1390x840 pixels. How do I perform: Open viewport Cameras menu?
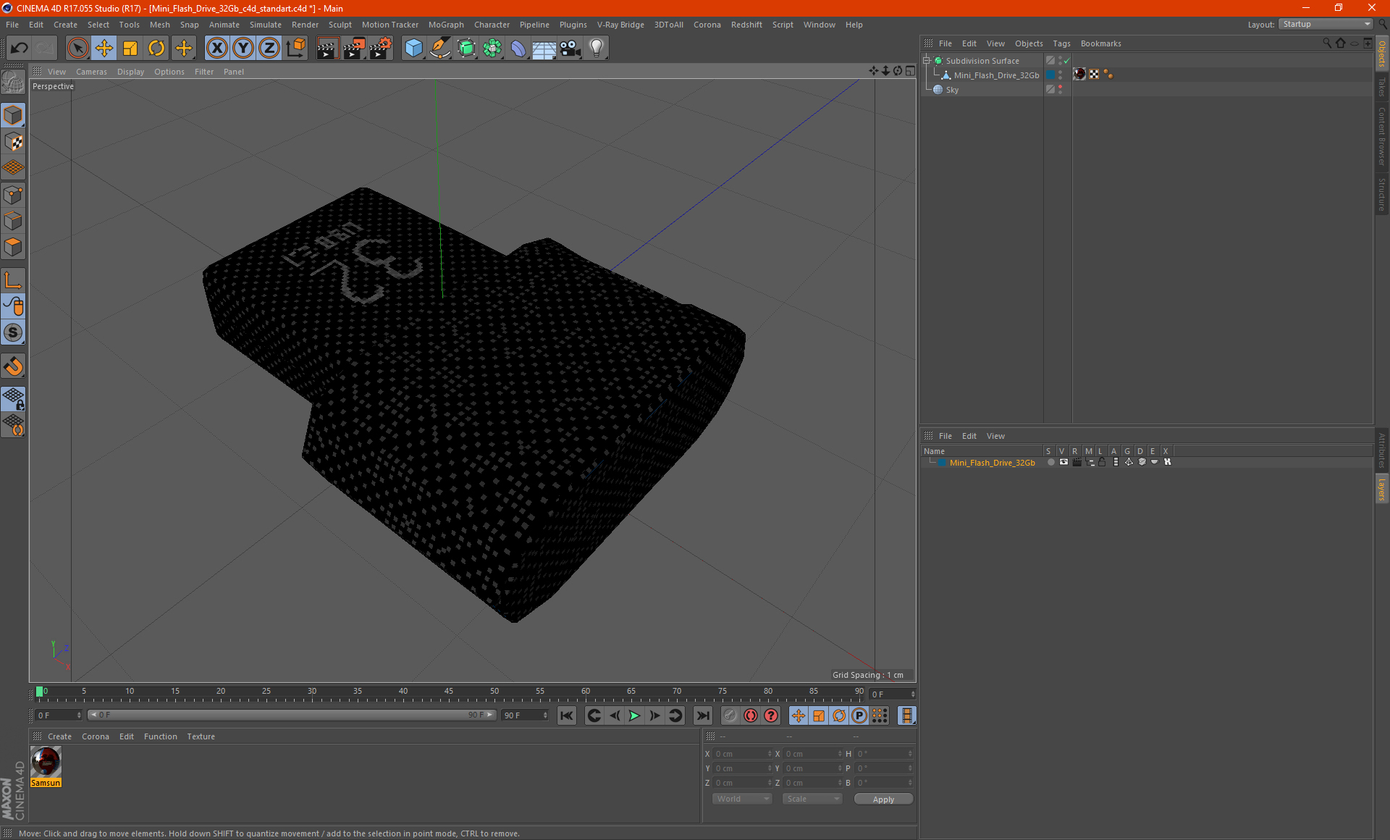[91, 72]
